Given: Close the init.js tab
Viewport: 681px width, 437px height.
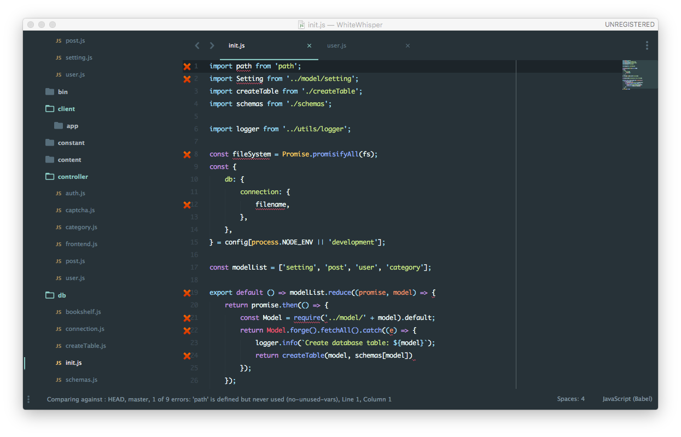Looking at the screenshot, I should [x=309, y=46].
